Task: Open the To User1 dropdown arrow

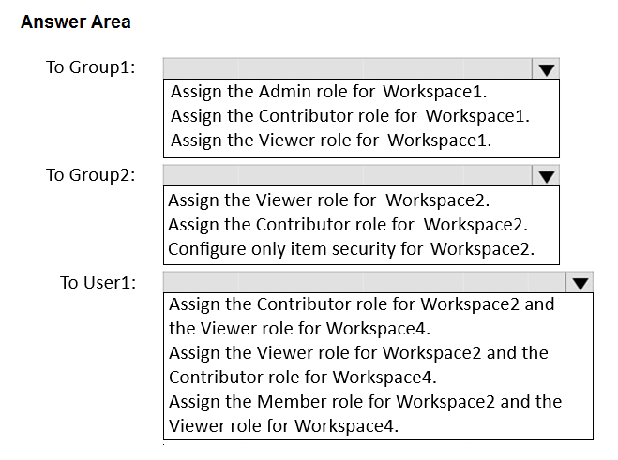Action: point(580,282)
